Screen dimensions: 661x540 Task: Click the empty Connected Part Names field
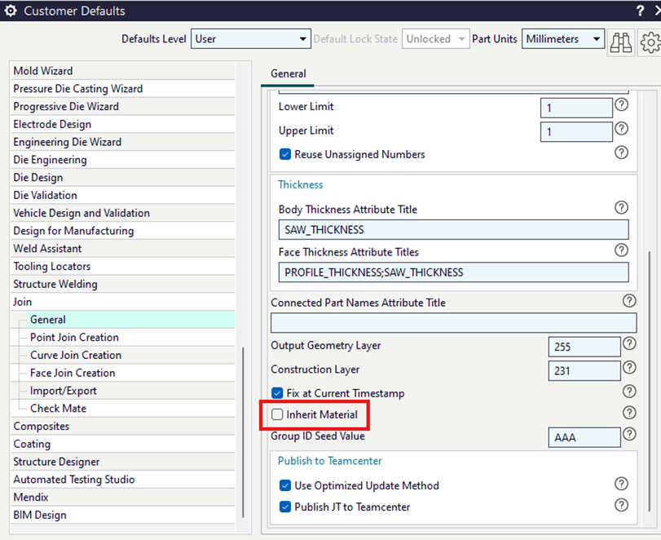(x=454, y=323)
